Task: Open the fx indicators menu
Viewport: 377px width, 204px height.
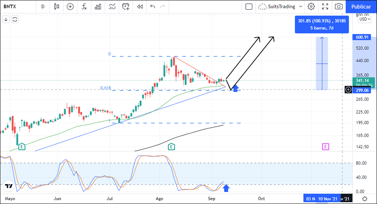Action: (x=84, y=7)
